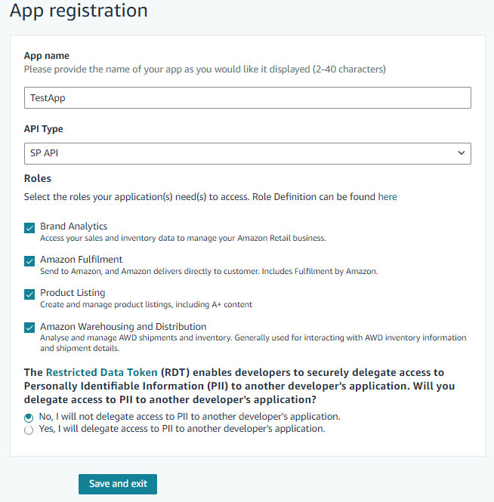The image size is (494, 502).
Task: Untick Amazon Warehousing and Distribution checkbox
Action: point(29,328)
